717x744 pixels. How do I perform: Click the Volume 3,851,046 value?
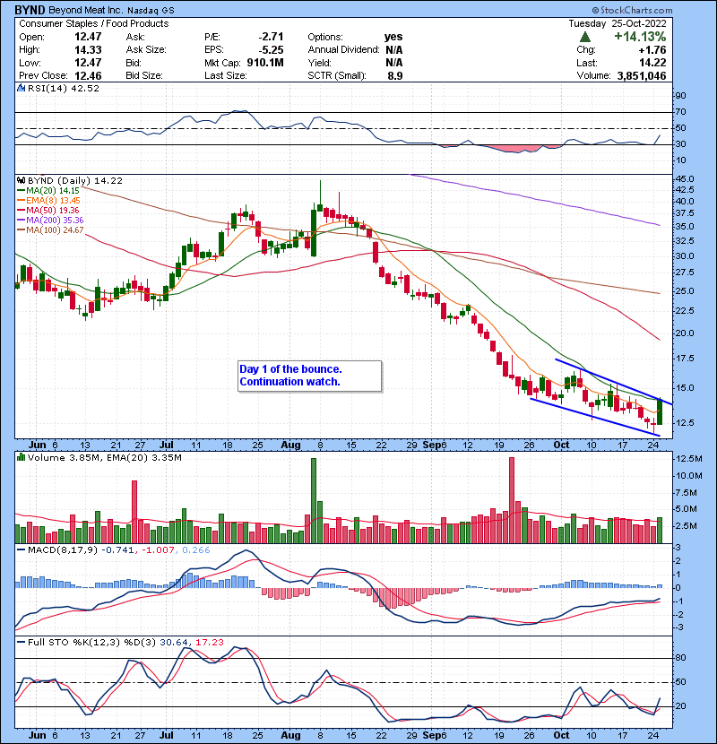(642, 75)
